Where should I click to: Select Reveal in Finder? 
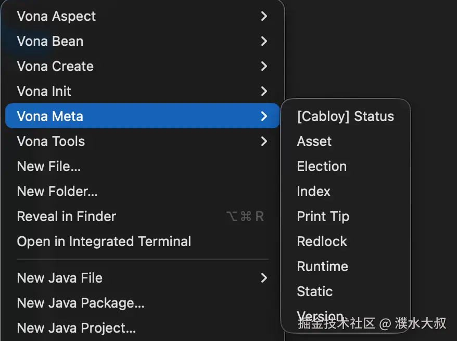click(67, 216)
